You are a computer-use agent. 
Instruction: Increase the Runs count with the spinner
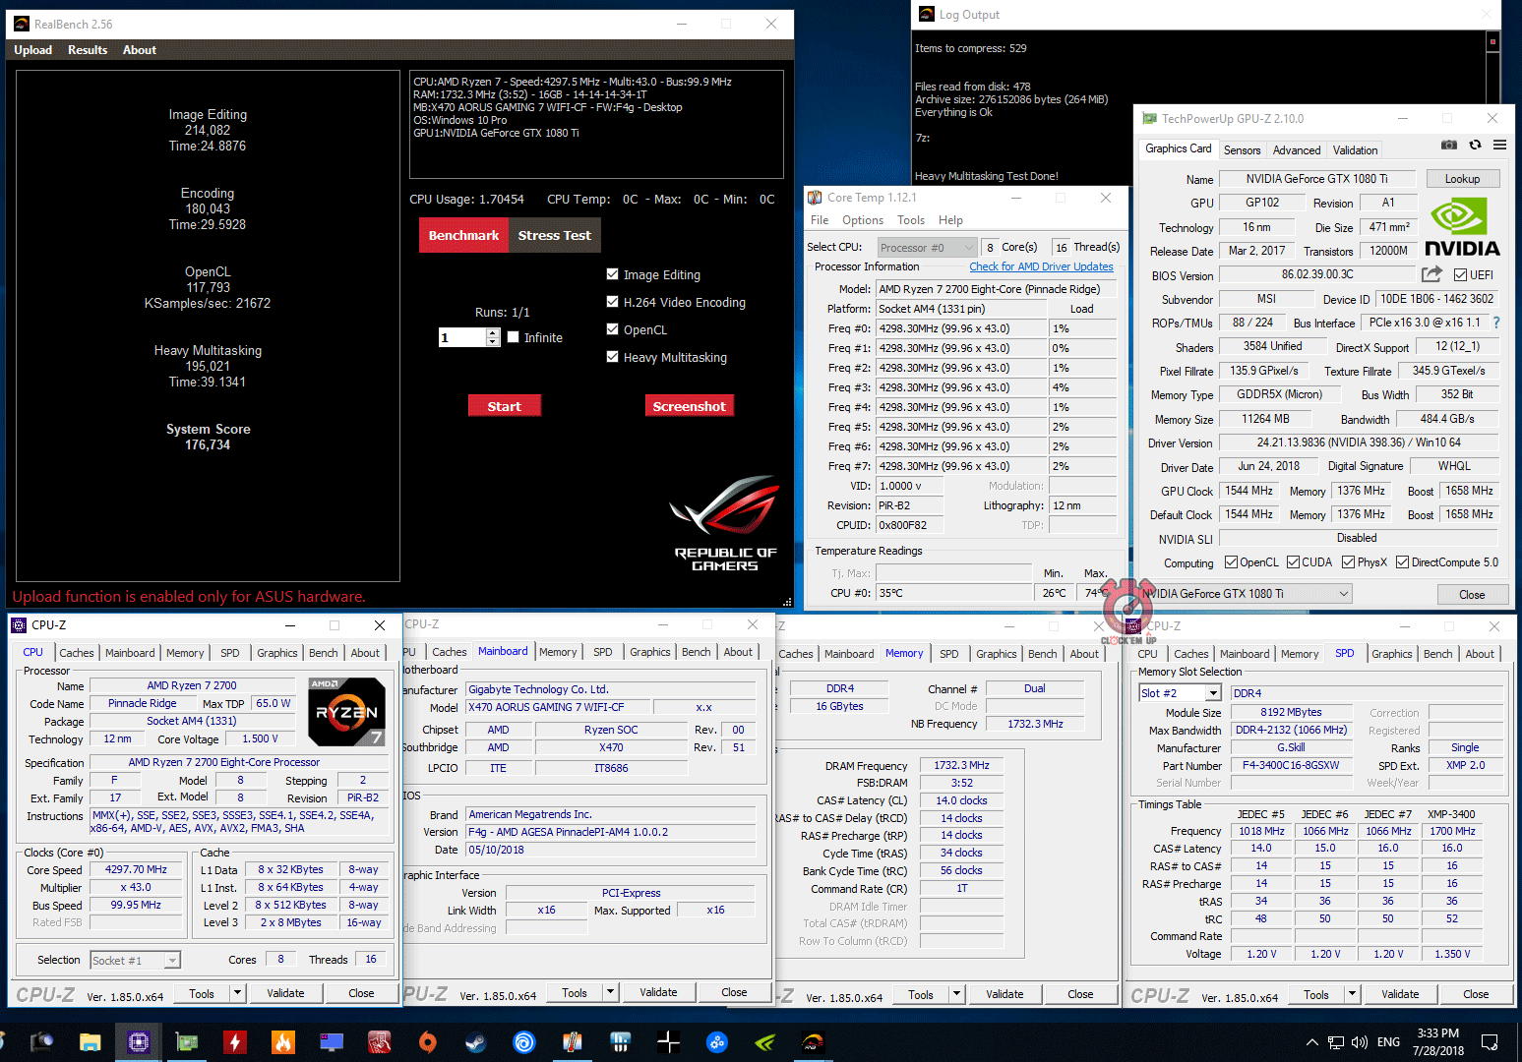[493, 332]
